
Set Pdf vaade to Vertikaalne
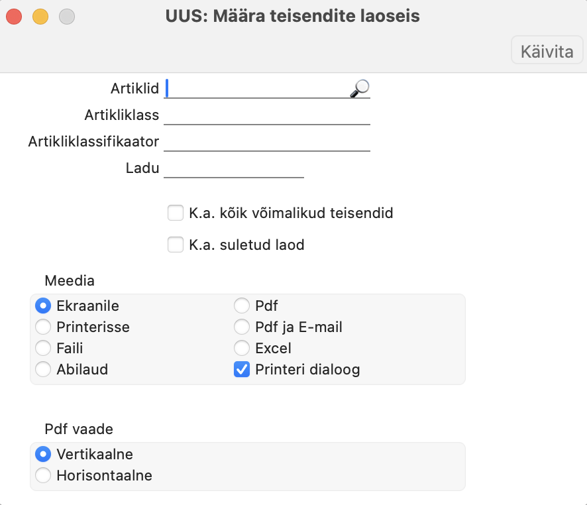coord(43,454)
